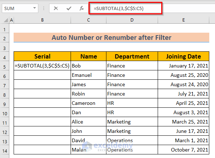Select column D header
215x158 pixels.
(132, 20)
